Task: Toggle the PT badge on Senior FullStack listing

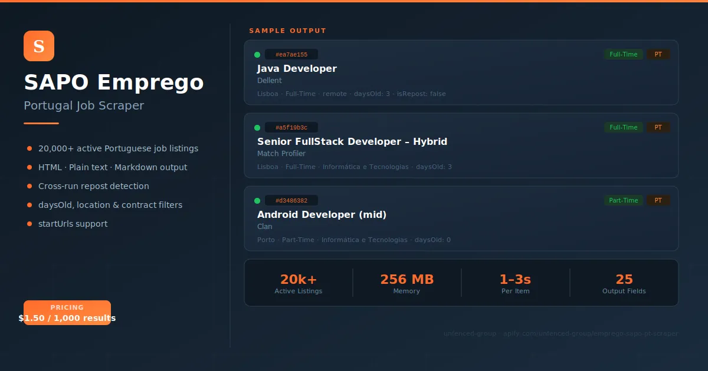Action: [x=658, y=127]
